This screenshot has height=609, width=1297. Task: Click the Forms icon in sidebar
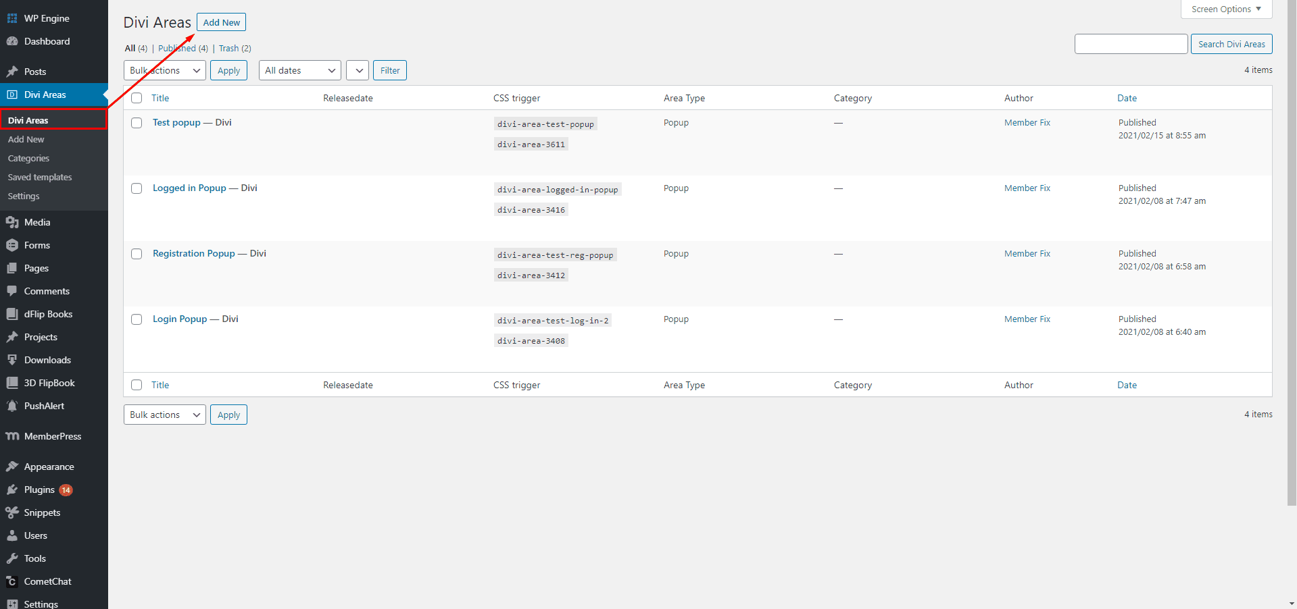pyautogui.click(x=12, y=245)
